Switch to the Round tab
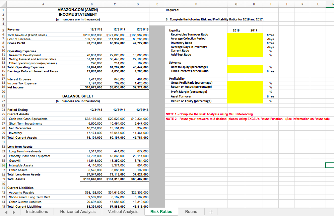Viewport: 334px width, 216px height. tap(191, 211)
